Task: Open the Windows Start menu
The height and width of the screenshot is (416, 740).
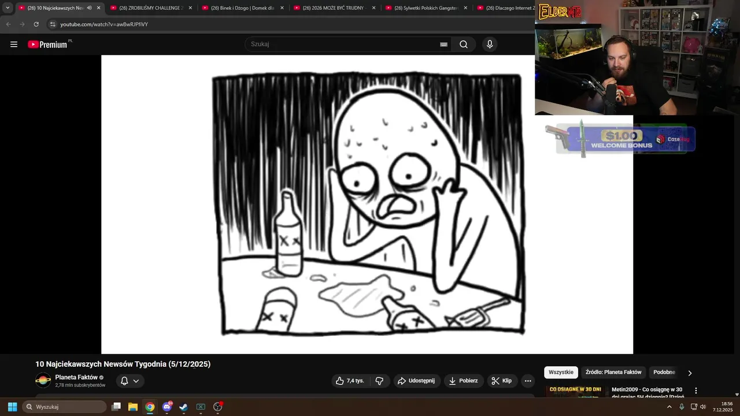Action: click(12, 407)
